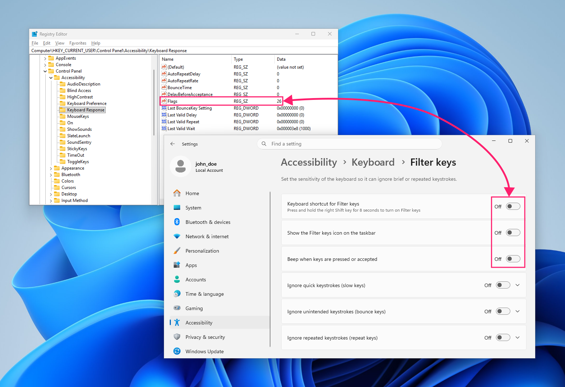Open the Help menu in Registry Editor

[96, 43]
